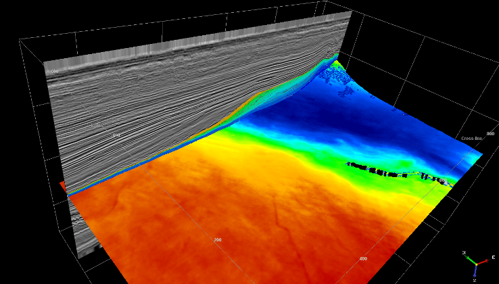Viewport: 499px width, 284px height.
Task: Click the 500 label on the seismic section
Action: pos(53,71)
